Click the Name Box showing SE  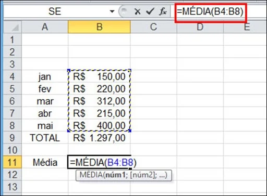(55, 11)
